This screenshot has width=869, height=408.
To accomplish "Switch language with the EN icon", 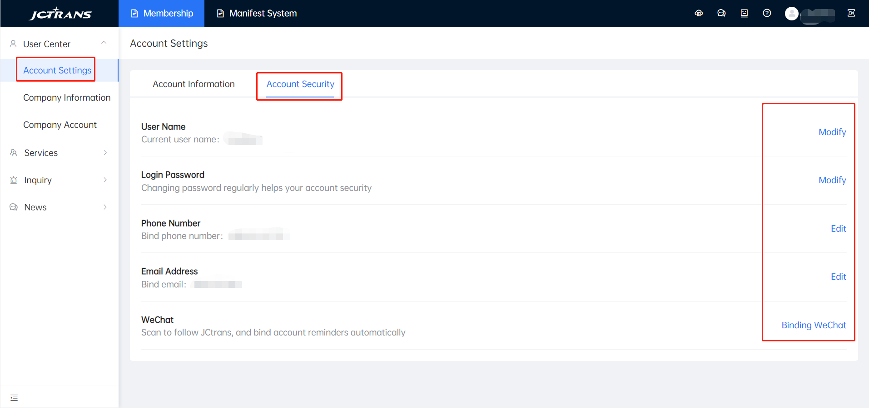I will tap(851, 13).
